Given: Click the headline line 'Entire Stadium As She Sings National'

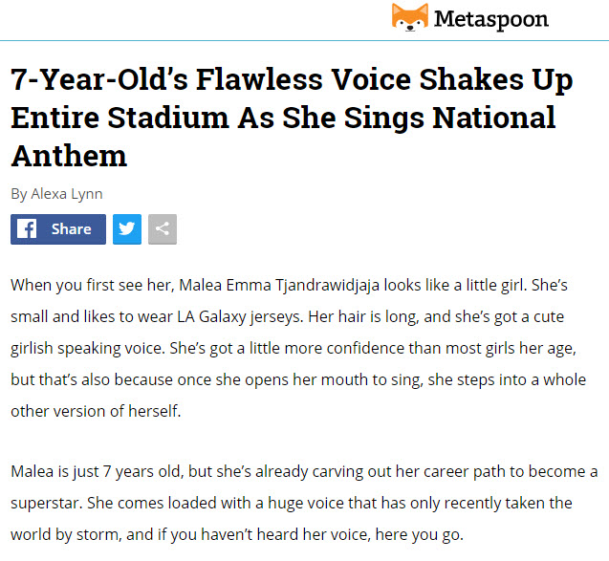Looking at the screenshot, I should pos(283,118).
